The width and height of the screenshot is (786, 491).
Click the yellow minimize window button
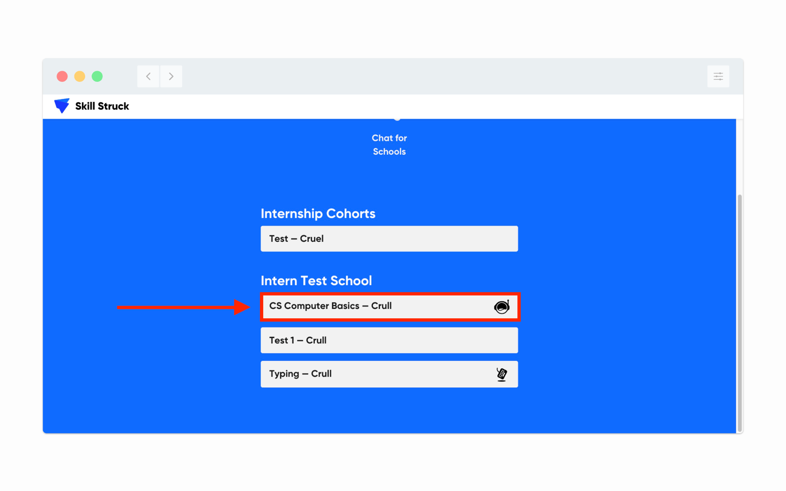click(x=80, y=76)
